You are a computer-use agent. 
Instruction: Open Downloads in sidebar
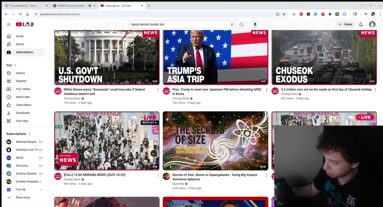(x=24, y=113)
